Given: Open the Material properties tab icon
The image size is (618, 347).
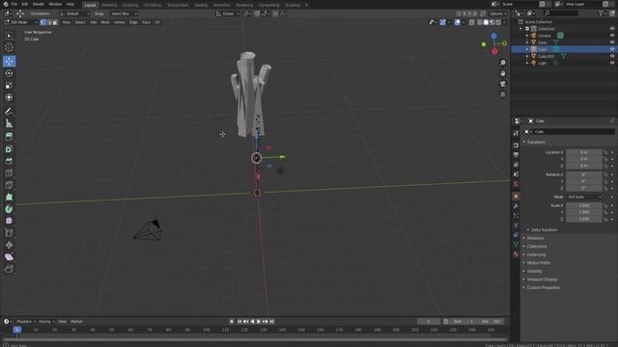Looking at the screenshot, I should point(516,254).
